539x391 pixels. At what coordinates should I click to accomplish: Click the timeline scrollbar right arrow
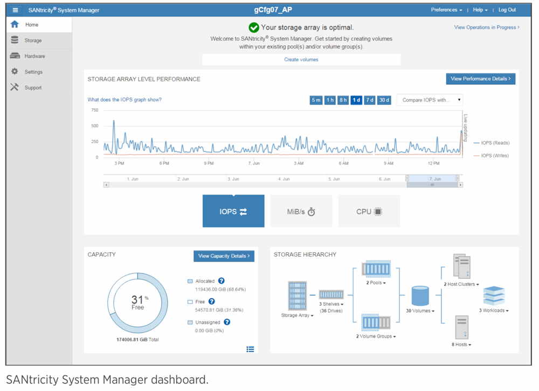[x=460, y=185]
